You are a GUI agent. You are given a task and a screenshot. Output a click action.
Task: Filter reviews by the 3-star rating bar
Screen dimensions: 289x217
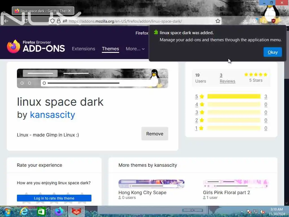click(x=234, y=112)
